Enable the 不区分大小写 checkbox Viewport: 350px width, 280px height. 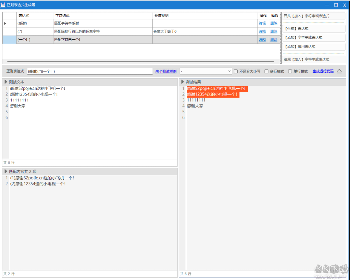pos(236,71)
